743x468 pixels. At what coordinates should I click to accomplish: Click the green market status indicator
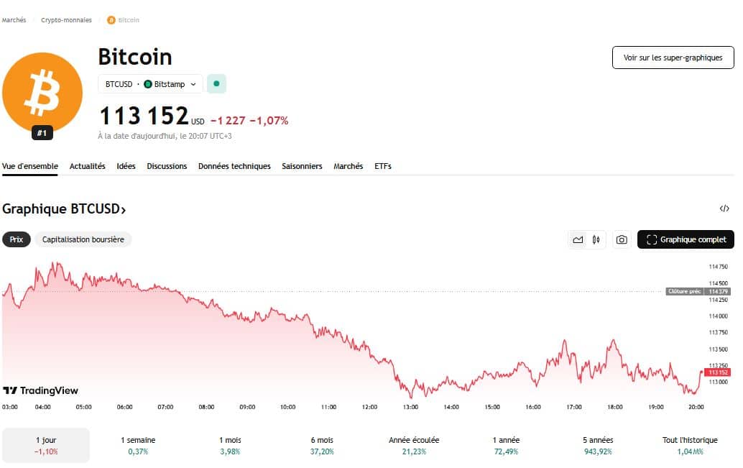[216, 84]
